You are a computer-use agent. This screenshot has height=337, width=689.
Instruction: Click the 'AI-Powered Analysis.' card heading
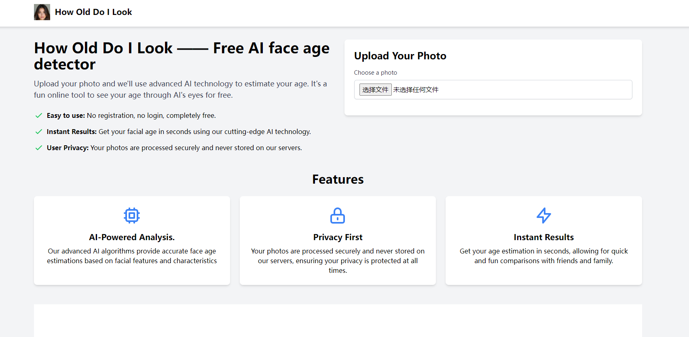pyautogui.click(x=132, y=237)
